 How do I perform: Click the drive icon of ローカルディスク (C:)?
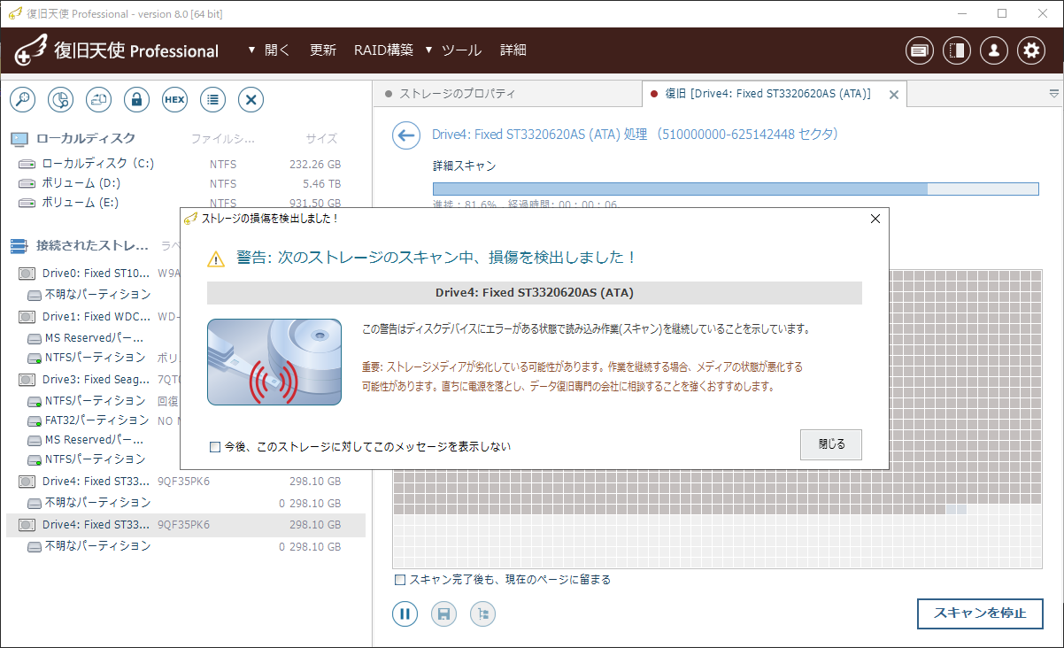click(27, 164)
